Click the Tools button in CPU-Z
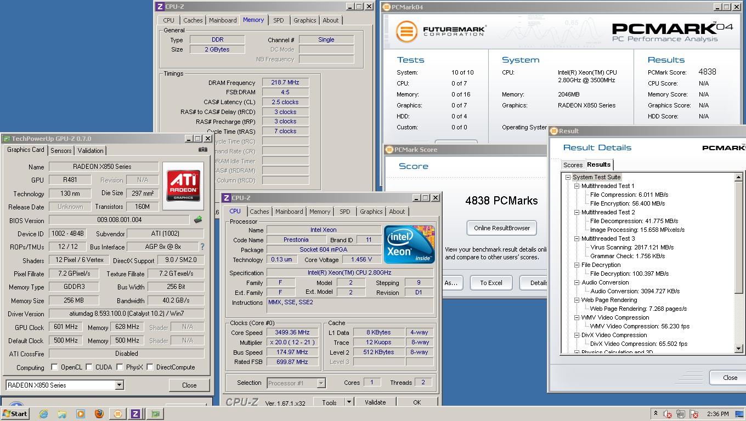Screen dimensions: 746x421 pos(329,402)
